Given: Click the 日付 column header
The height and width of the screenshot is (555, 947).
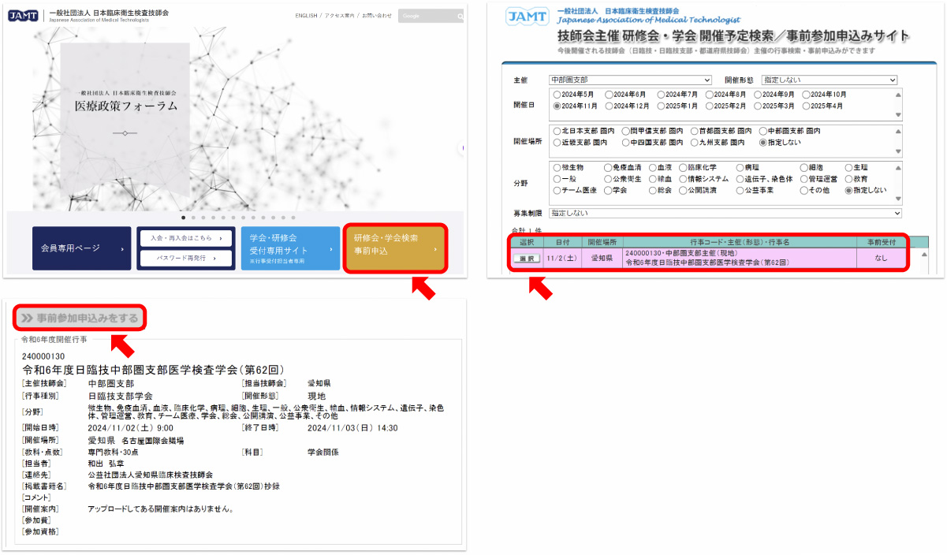Looking at the screenshot, I should click(x=563, y=242).
